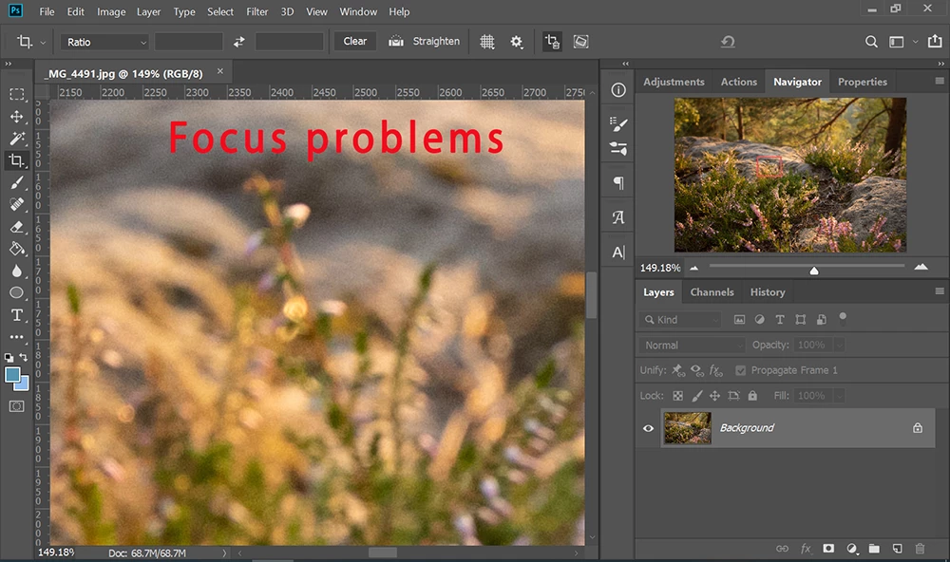This screenshot has width=950, height=562.
Task: Open the Layers panel options menu
Action: 940,291
